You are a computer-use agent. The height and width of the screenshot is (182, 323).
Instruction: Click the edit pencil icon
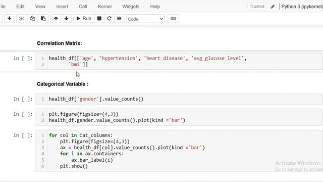point(273,7)
